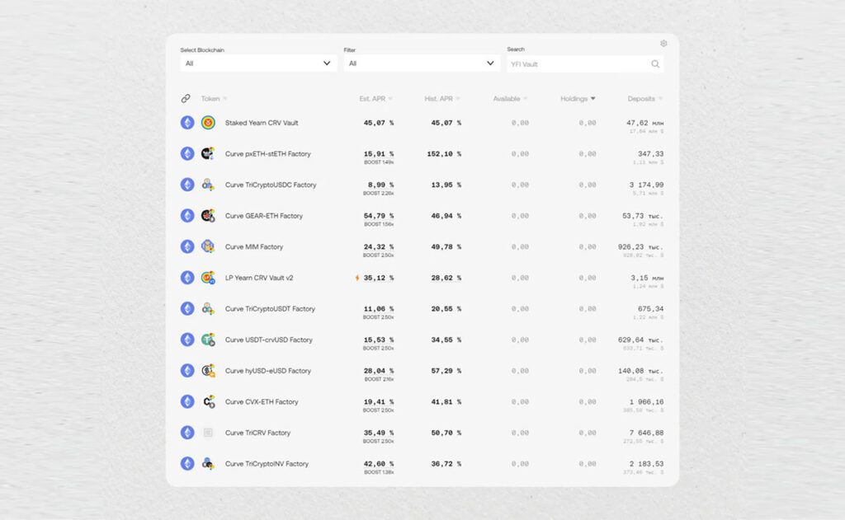This screenshot has width=845, height=520.
Task: Click the 57,29 % historical APR value
Action: [x=446, y=371]
